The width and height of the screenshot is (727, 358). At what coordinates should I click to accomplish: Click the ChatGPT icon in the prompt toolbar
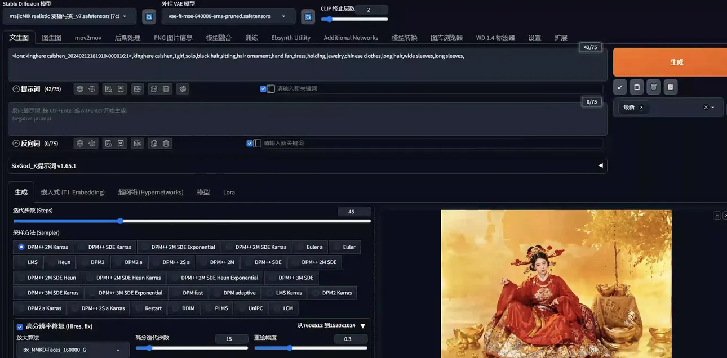tap(182, 89)
